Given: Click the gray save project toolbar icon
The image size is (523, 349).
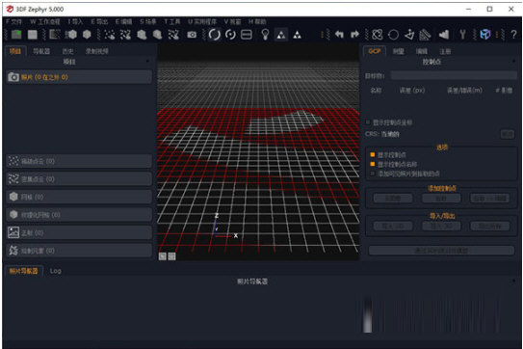Looking at the screenshot, I should [x=33, y=35].
